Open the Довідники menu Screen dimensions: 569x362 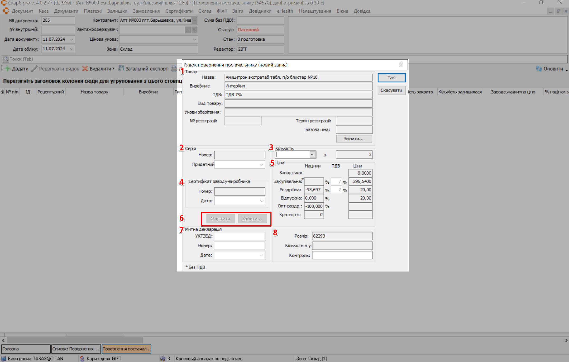pos(260,11)
